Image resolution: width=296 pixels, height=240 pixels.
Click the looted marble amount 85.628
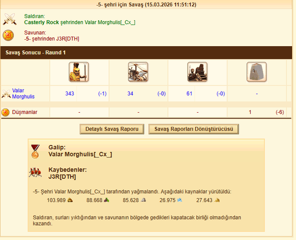pyautogui.click(x=131, y=200)
